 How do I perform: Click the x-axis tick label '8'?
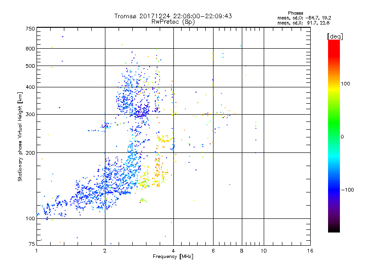(x=242, y=251)
